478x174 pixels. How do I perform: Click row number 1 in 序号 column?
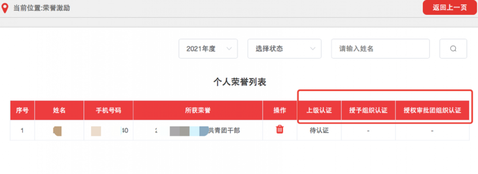coord(22,130)
